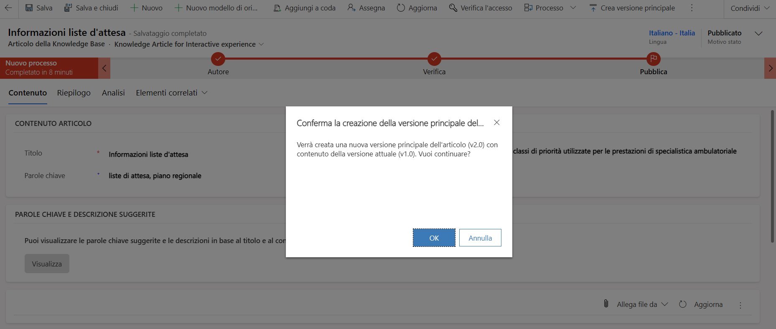776x329 pixels.
Task: Open the Italiano - Italia language link
Action: [x=672, y=33]
